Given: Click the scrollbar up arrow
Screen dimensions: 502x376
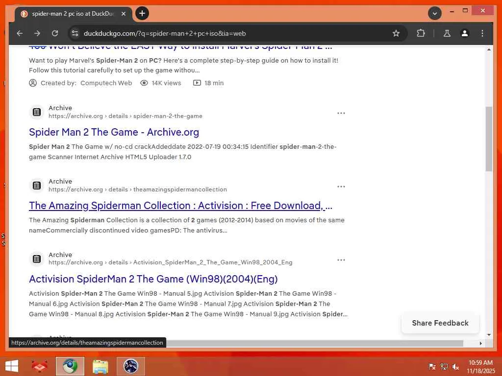Looking at the screenshot, I should click(489, 49).
